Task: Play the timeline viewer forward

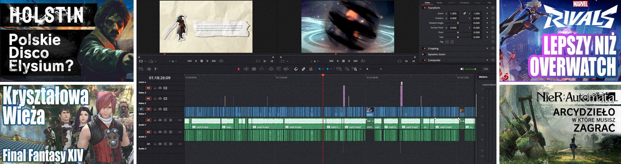Action: 349,61
